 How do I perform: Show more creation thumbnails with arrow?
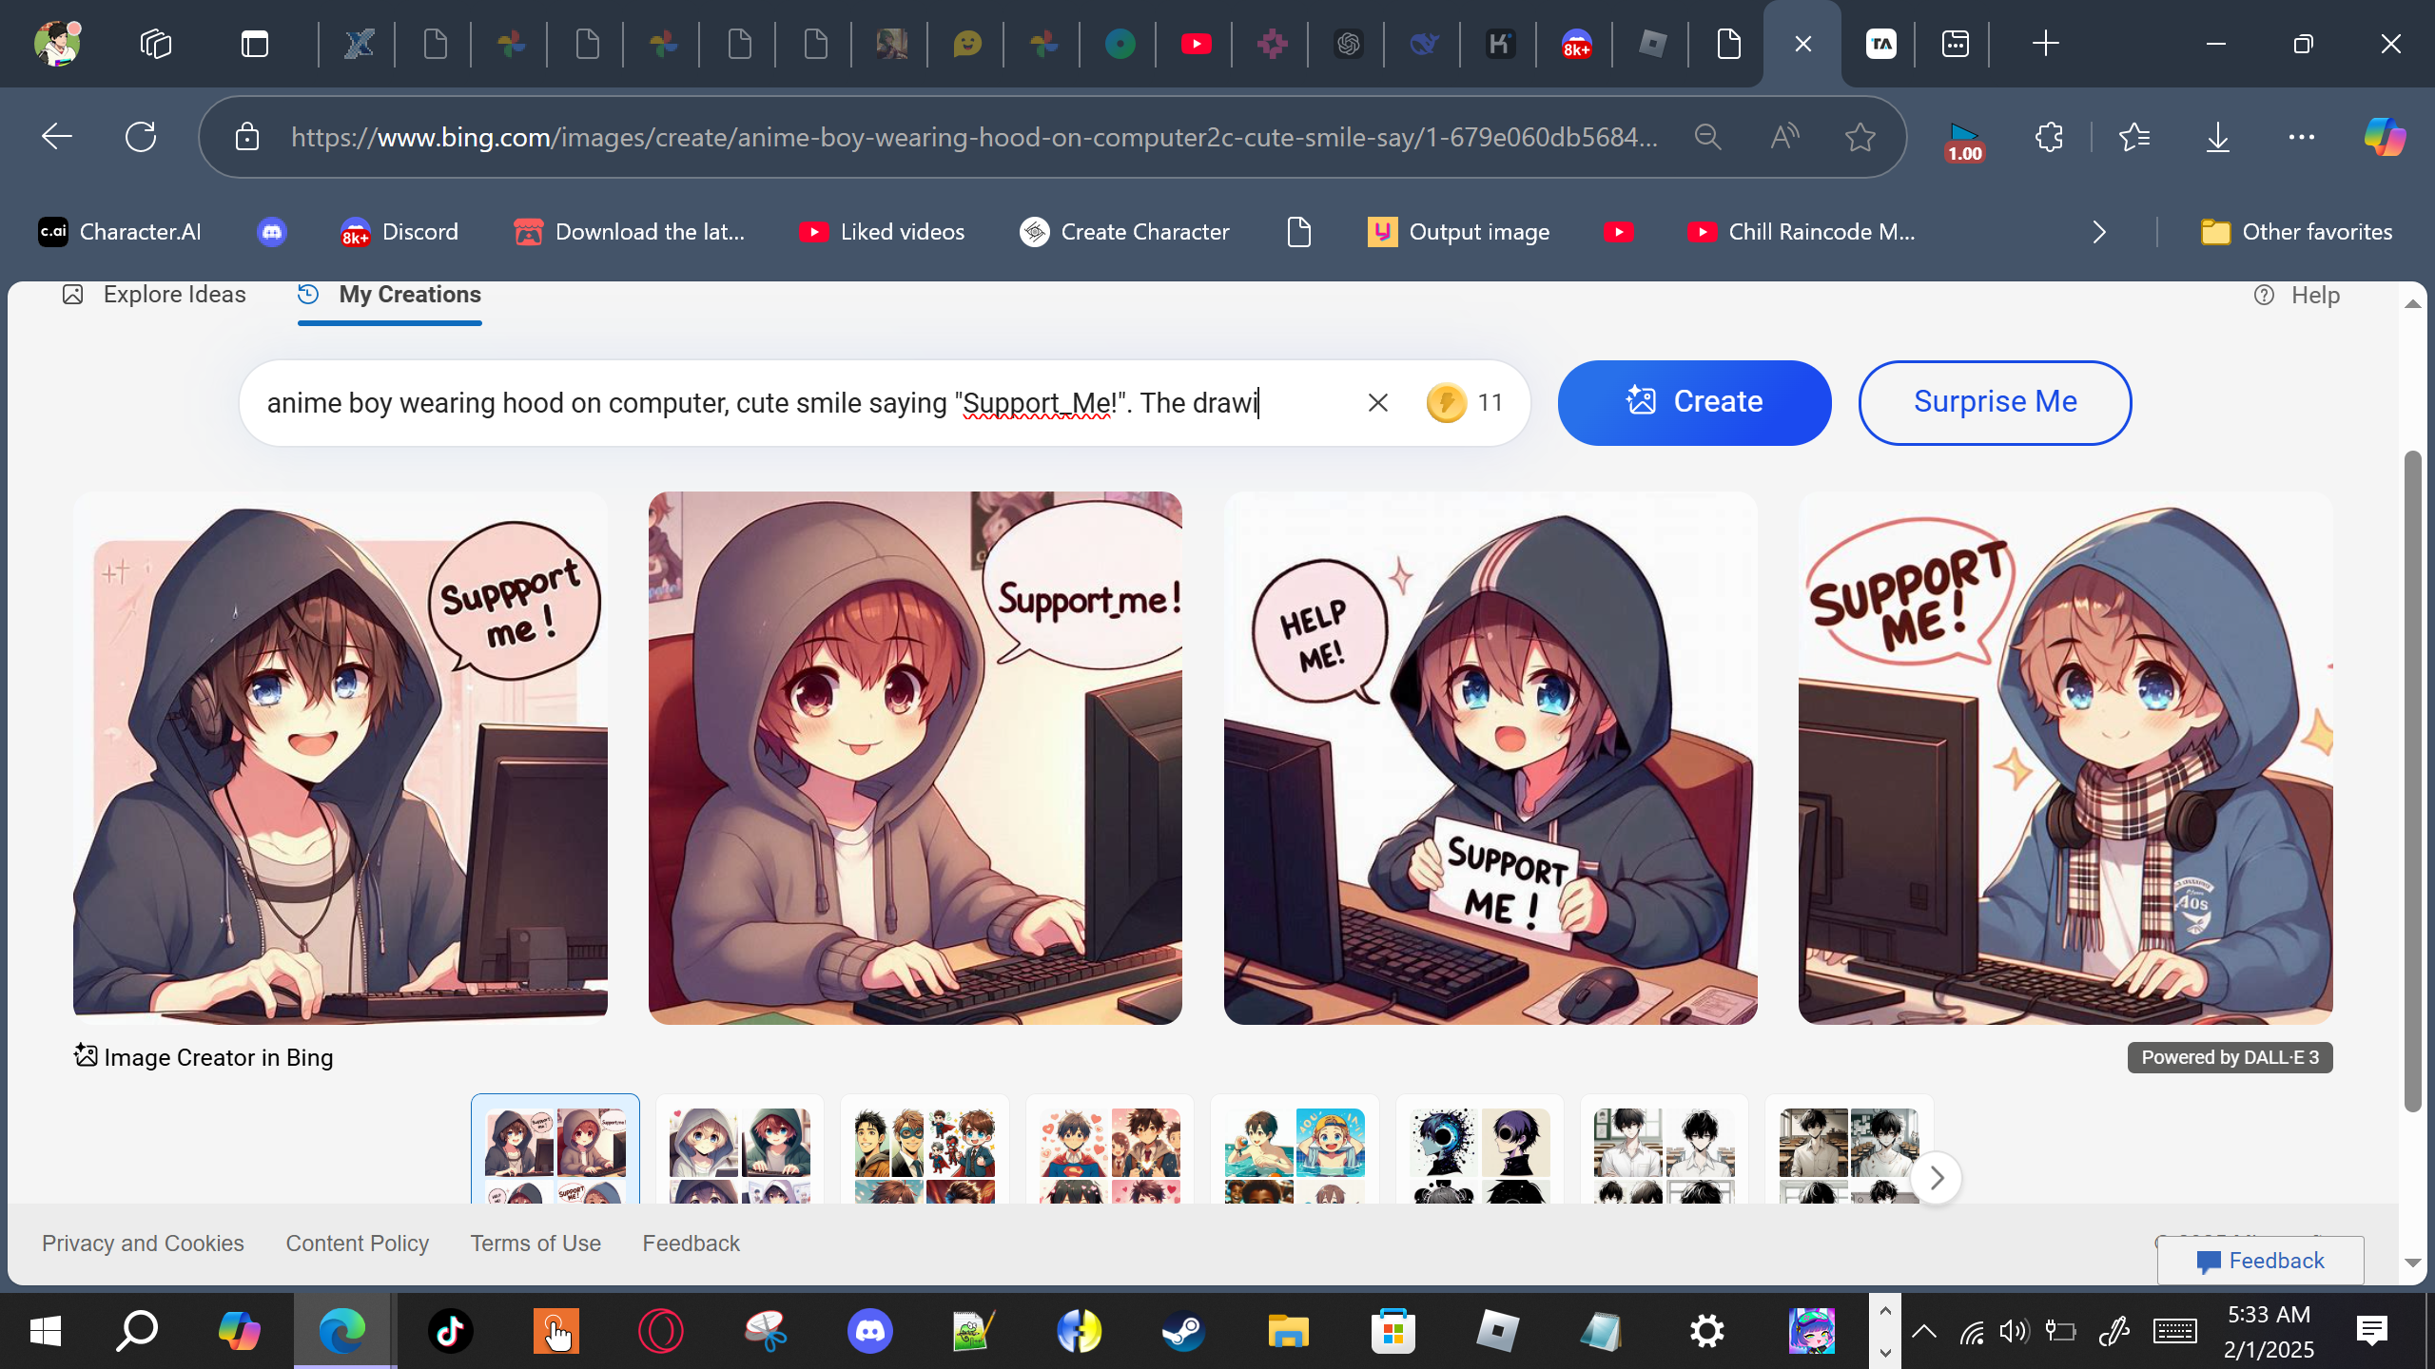pyautogui.click(x=1937, y=1178)
